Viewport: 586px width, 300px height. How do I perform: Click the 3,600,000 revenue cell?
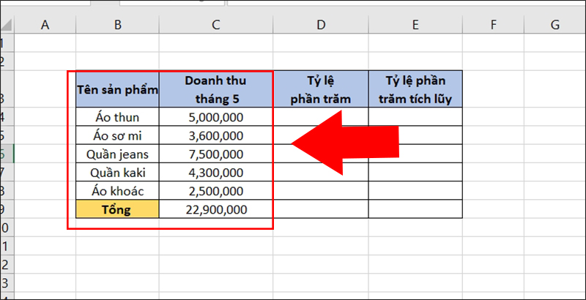pos(216,135)
